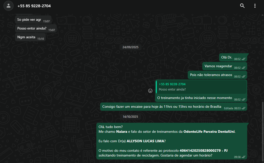Select 'O treinamento ja tinha iniciado' text
This screenshot has width=264, height=163.
pos(194,98)
